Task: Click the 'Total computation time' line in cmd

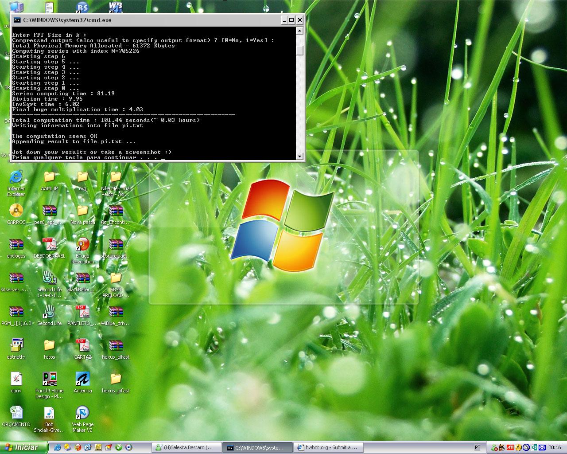Action: (x=106, y=120)
